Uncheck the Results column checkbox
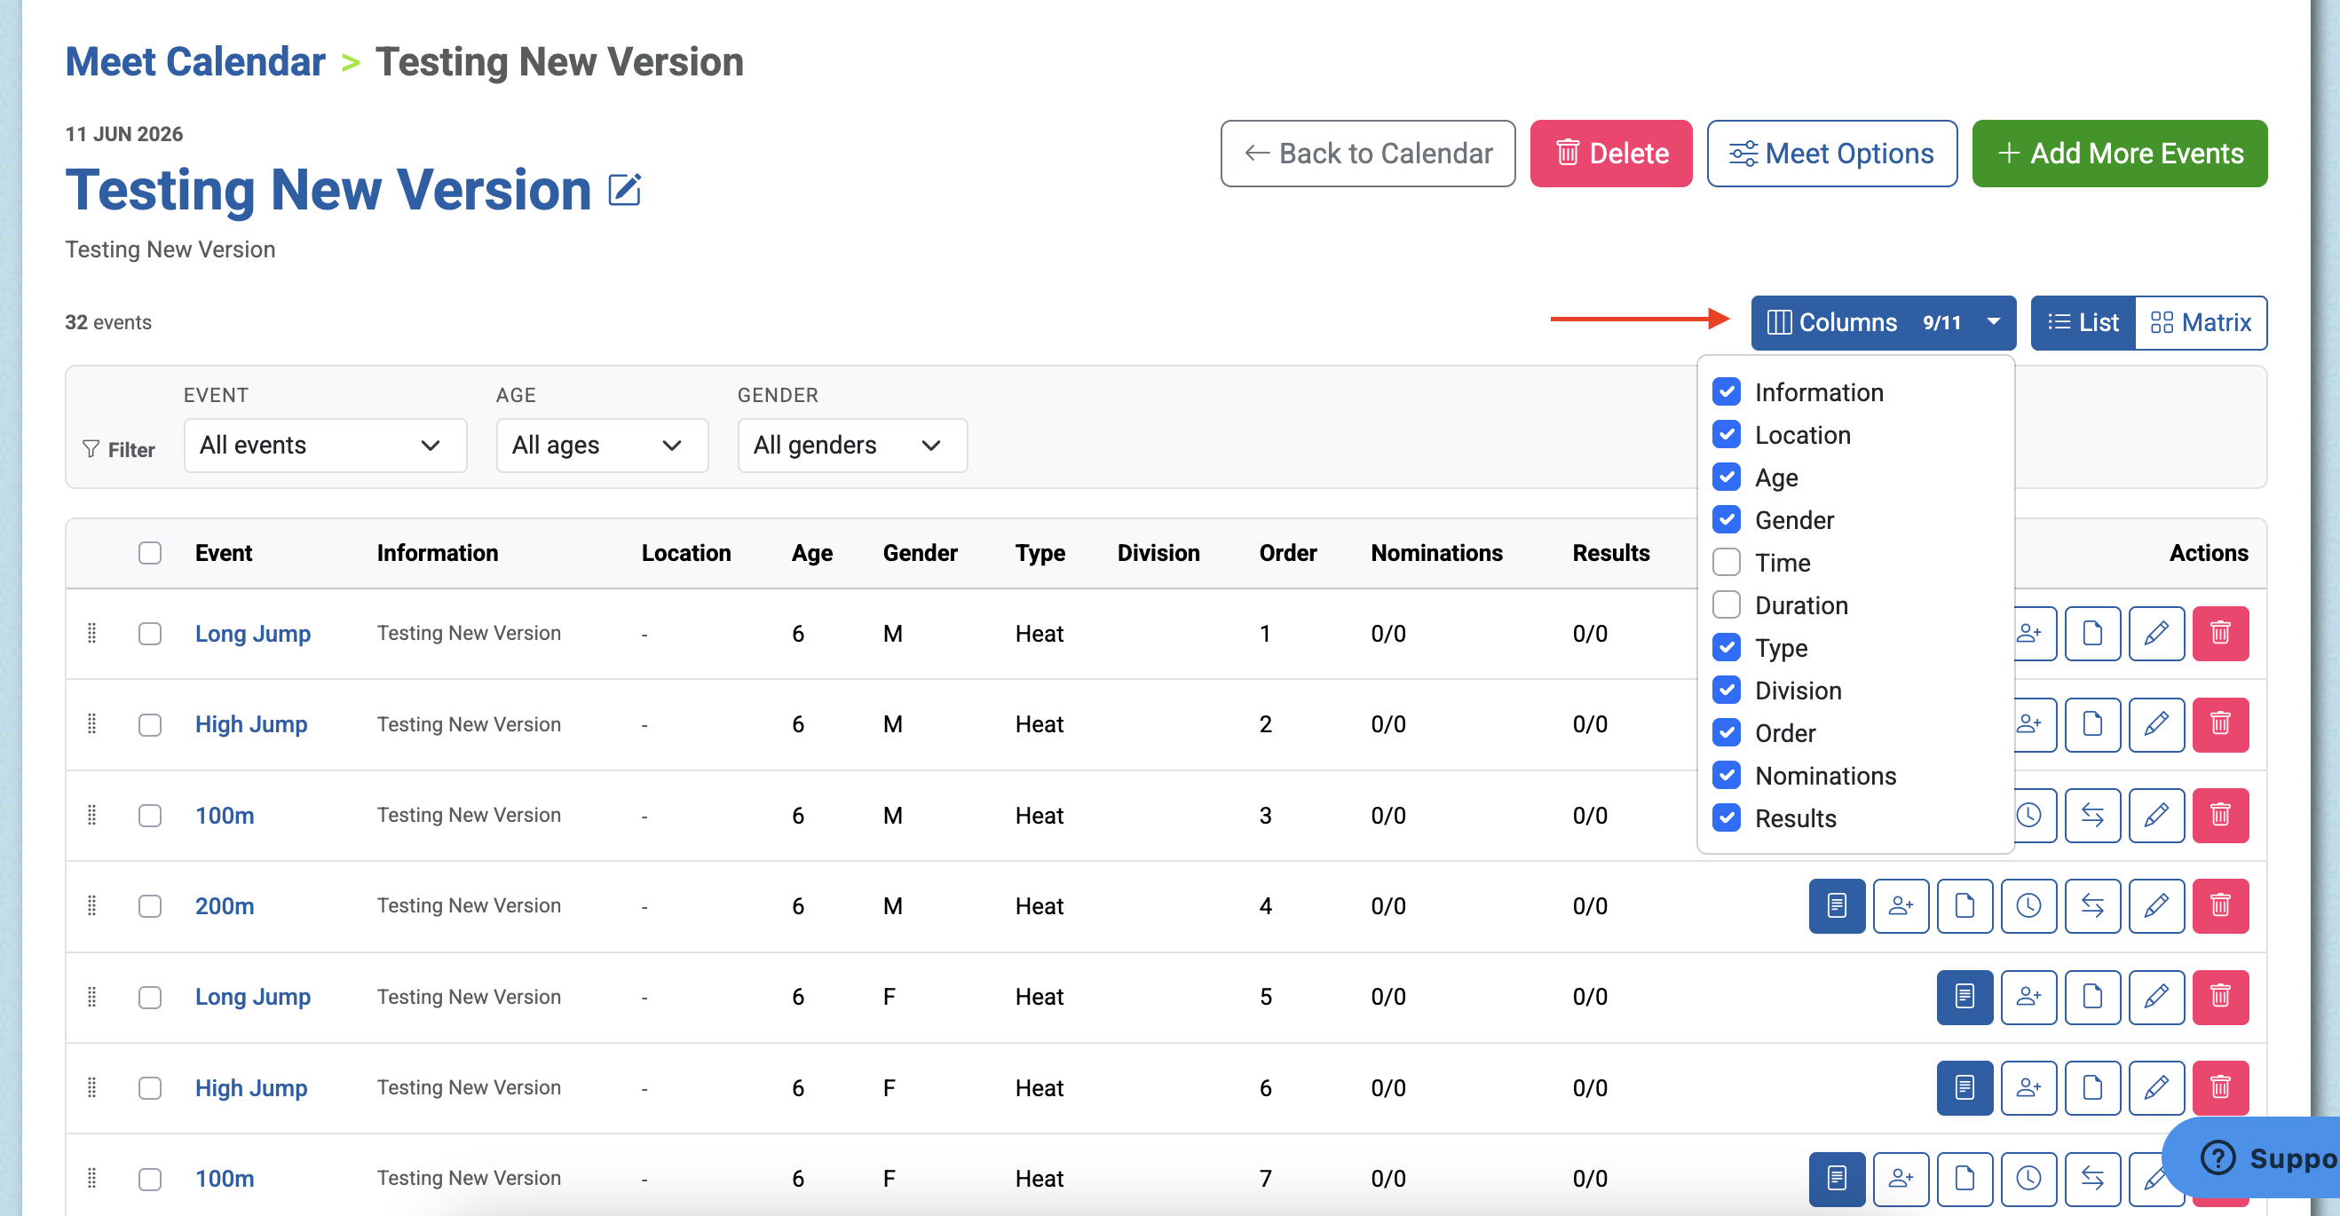Image resolution: width=2340 pixels, height=1216 pixels. point(1726,818)
